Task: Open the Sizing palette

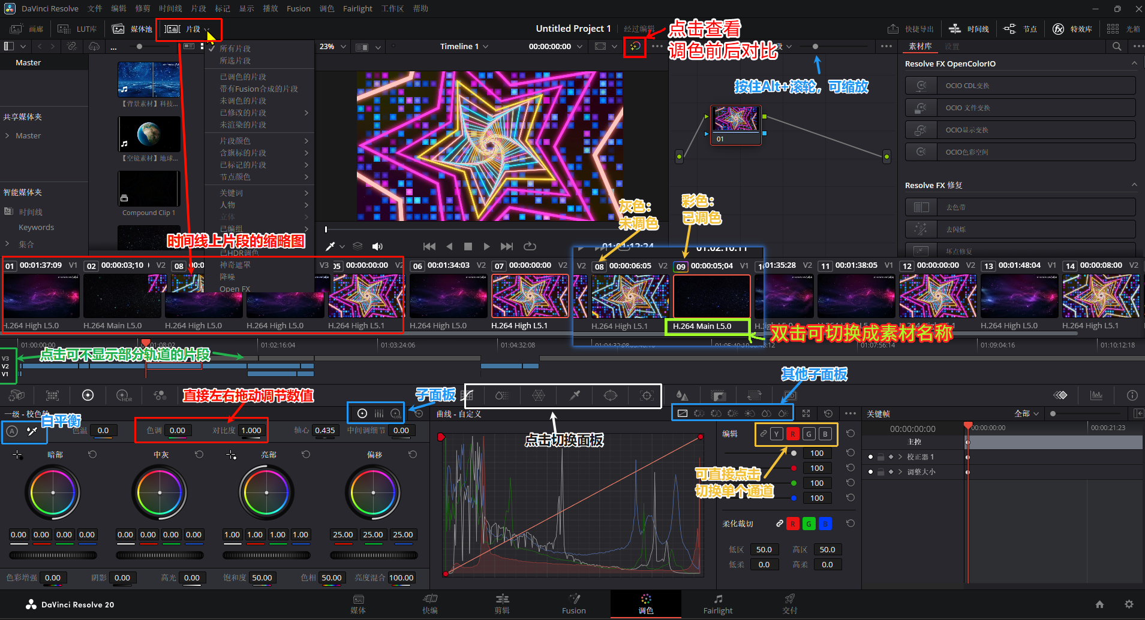Action: (755, 395)
